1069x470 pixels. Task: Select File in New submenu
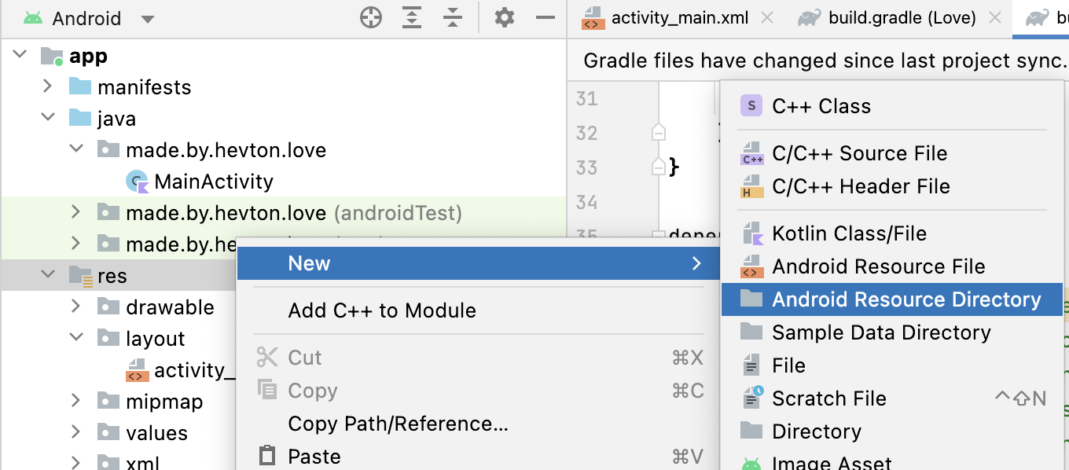point(891,365)
